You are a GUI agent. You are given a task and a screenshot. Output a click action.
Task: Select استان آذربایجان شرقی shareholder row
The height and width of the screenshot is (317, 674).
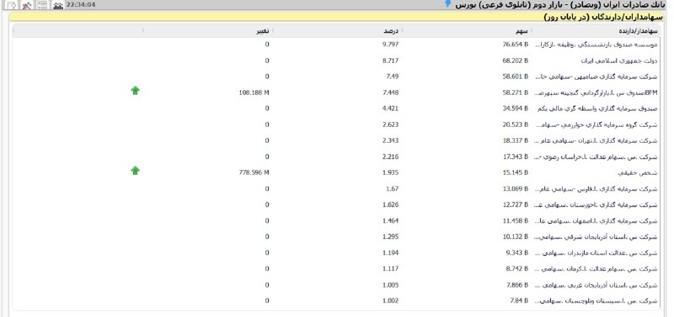[596, 237]
